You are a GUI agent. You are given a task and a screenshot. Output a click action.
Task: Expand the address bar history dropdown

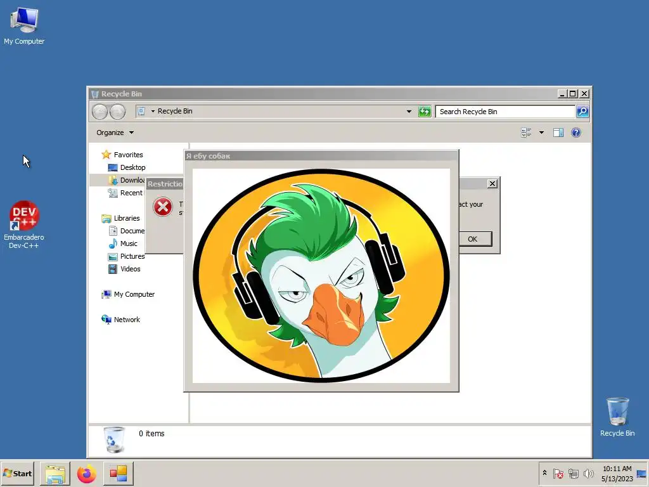[x=409, y=112]
